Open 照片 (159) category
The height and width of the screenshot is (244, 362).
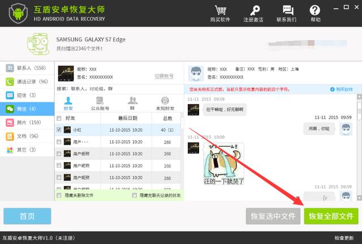click(27, 123)
